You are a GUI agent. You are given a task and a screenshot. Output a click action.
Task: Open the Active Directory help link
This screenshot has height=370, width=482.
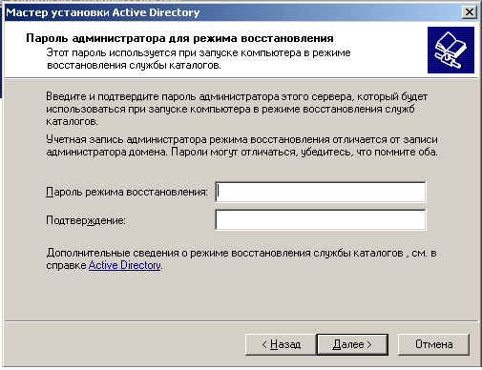(125, 265)
